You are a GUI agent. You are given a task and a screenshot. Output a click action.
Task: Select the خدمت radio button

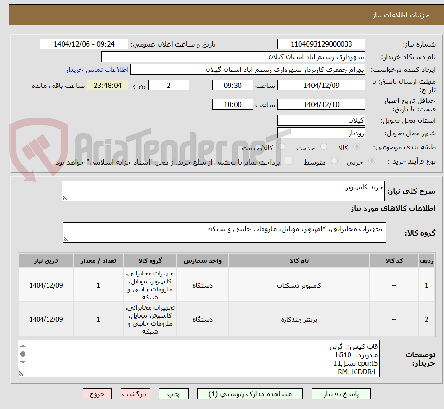324,147
